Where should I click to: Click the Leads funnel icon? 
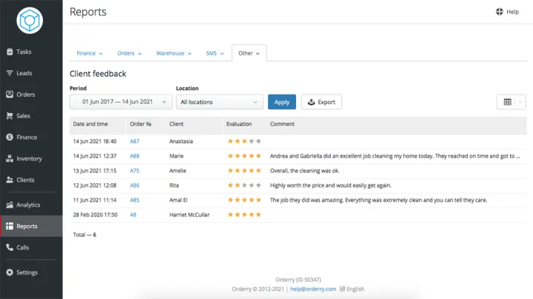pos(10,73)
